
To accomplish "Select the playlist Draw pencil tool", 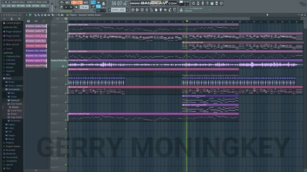I will point(35,15).
